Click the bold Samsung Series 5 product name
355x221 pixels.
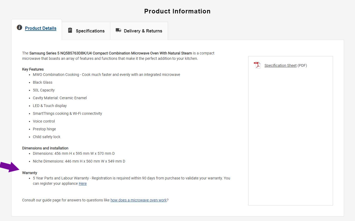pyautogui.click(x=111, y=53)
